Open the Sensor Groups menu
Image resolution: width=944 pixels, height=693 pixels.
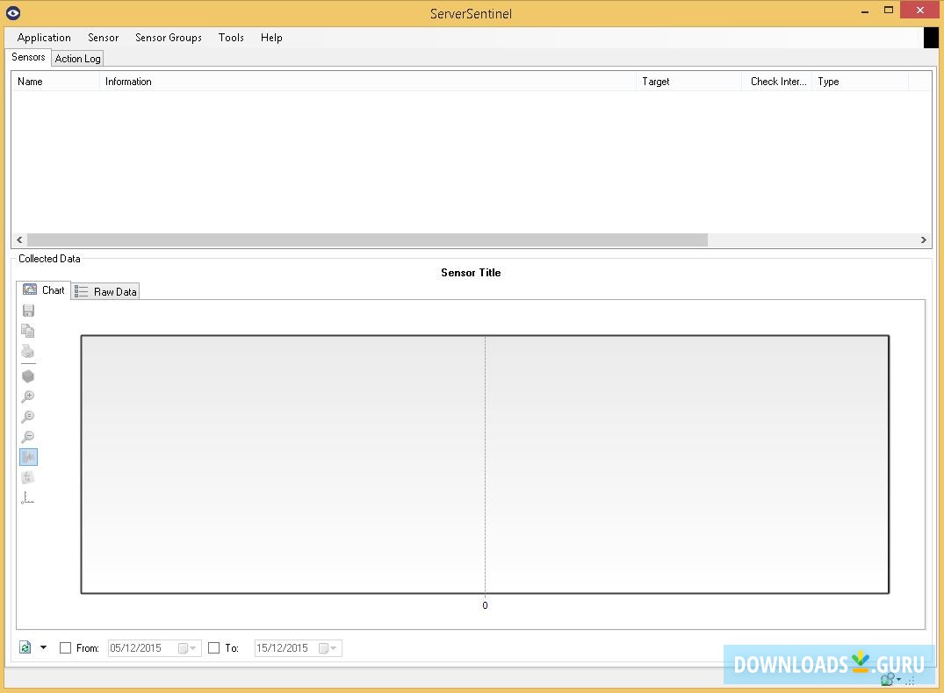(x=169, y=38)
